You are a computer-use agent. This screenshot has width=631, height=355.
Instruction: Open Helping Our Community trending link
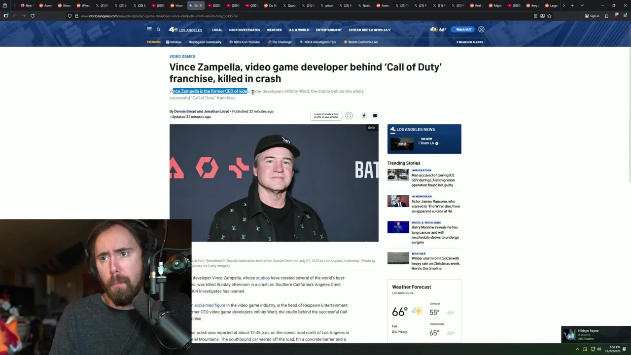(205, 42)
